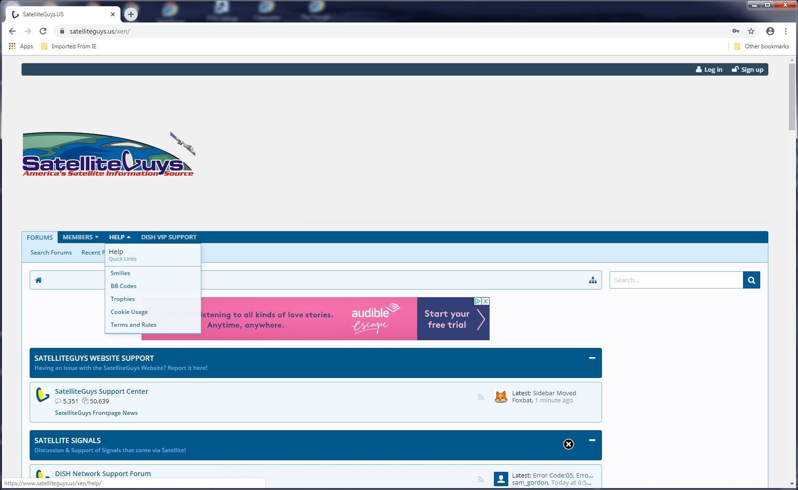
Task: Open the Sidebar Moved latest thread
Action: coord(554,393)
